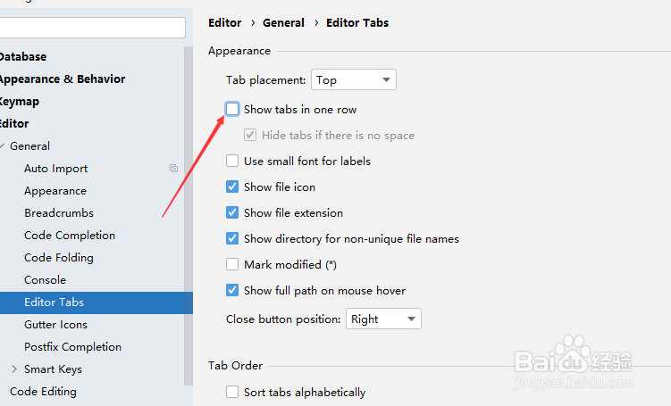
Task: Expand the Smart Keys tree node
Action: pos(14,369)
